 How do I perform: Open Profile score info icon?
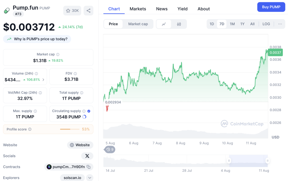point(30,129)
